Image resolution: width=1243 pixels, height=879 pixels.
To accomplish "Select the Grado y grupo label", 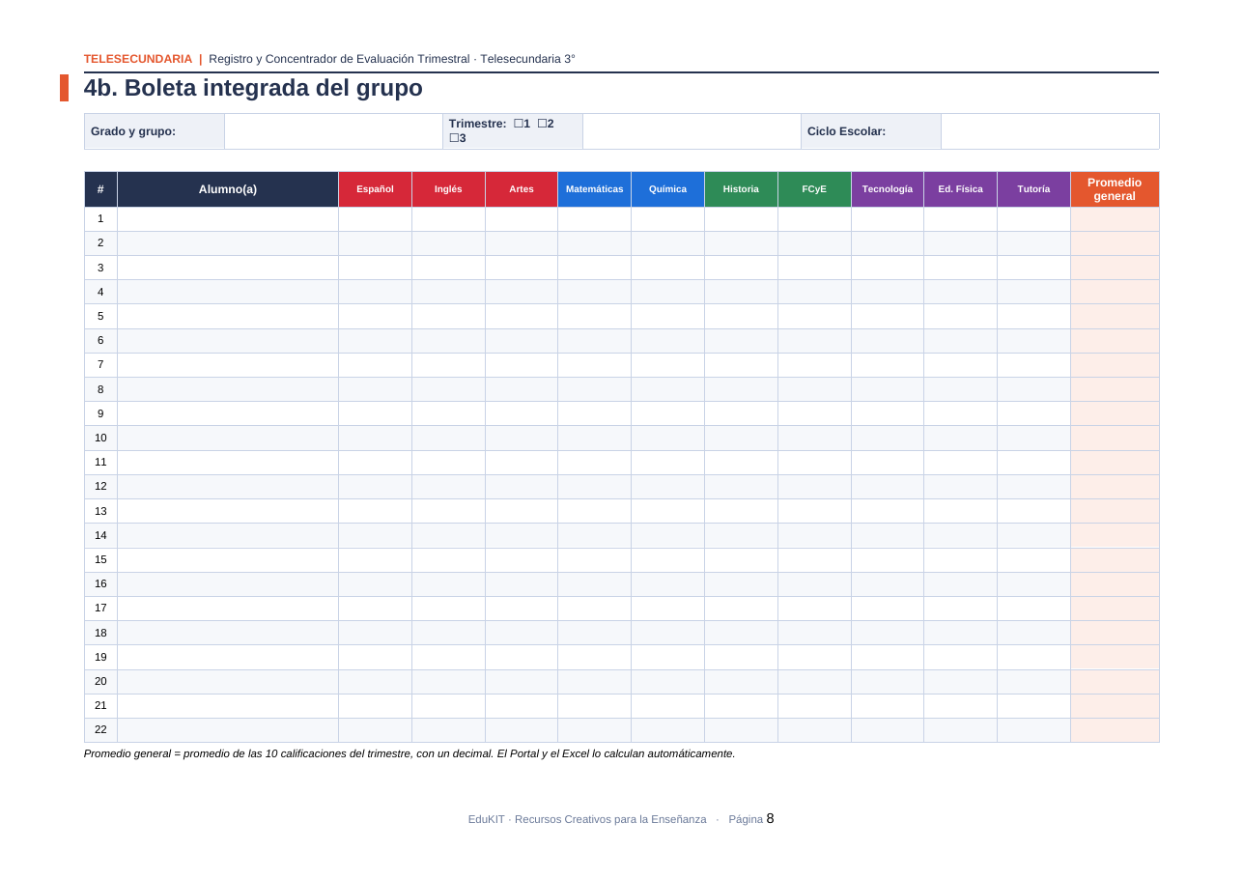I will 133,131.
